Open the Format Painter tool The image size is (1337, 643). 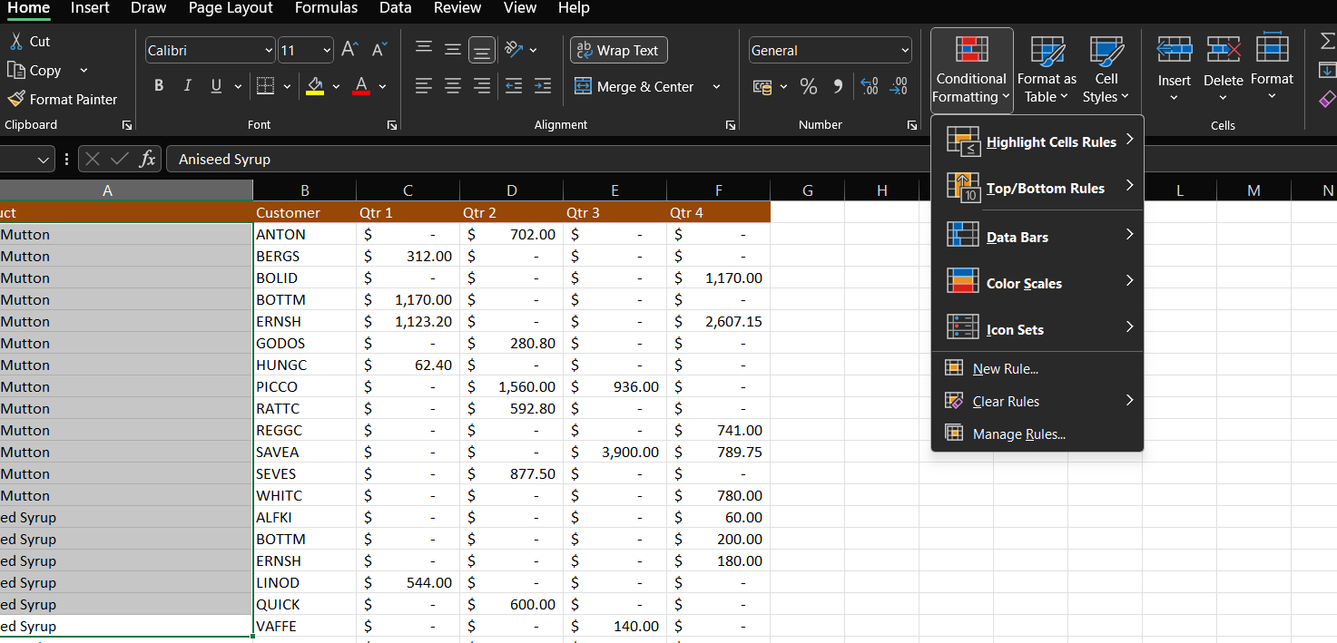pyautogui.click(x=64, y=99)
